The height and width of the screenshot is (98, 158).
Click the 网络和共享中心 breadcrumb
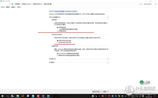pos(37,4)
